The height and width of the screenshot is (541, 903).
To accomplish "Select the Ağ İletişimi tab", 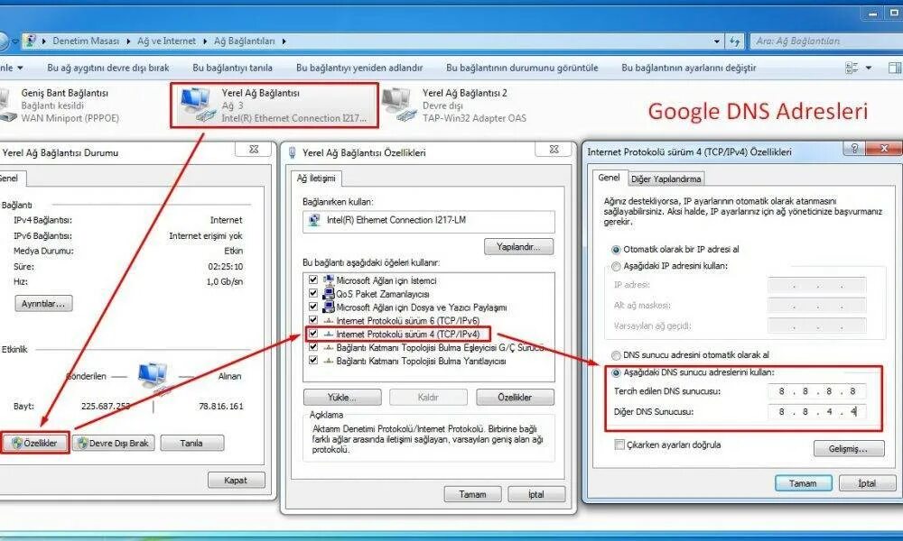I will [x=315, y=179].
